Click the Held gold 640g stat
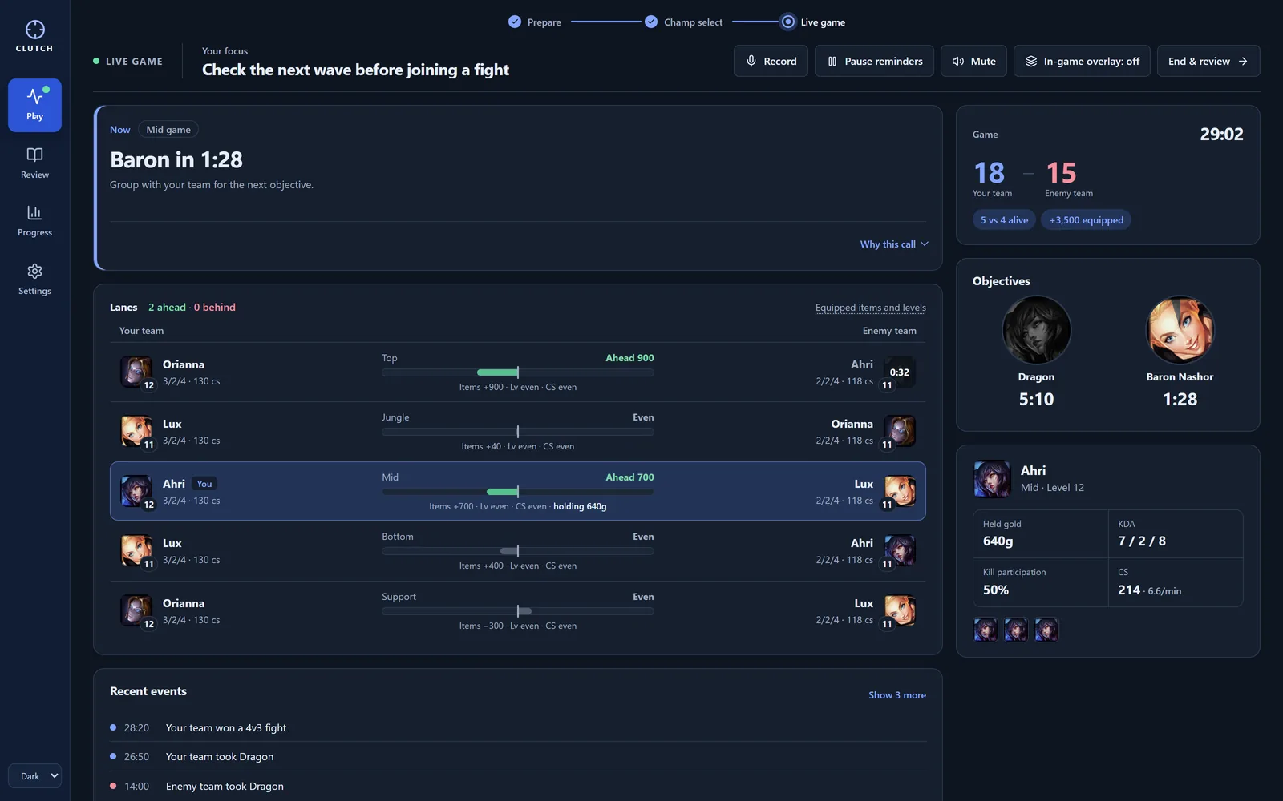 click(x=1041, y=533)
